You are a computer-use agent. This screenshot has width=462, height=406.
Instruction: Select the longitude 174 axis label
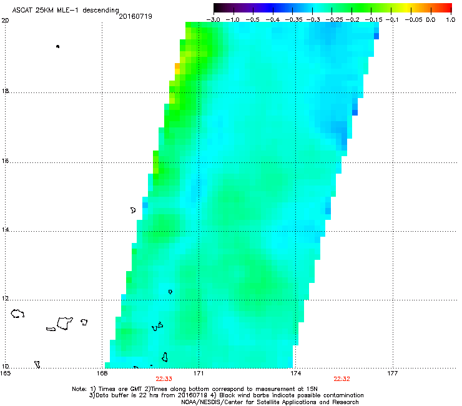[x=295, y=374]
